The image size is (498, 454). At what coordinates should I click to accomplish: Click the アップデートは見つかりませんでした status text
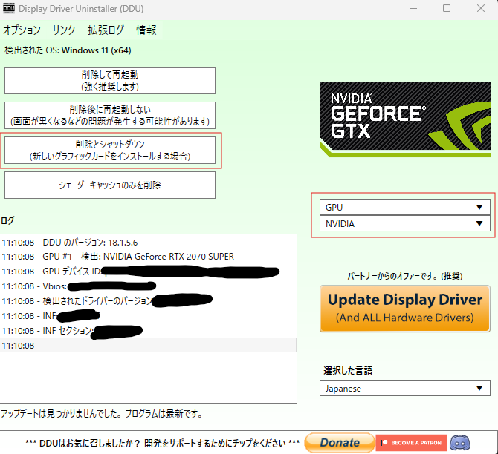(102, 414)
